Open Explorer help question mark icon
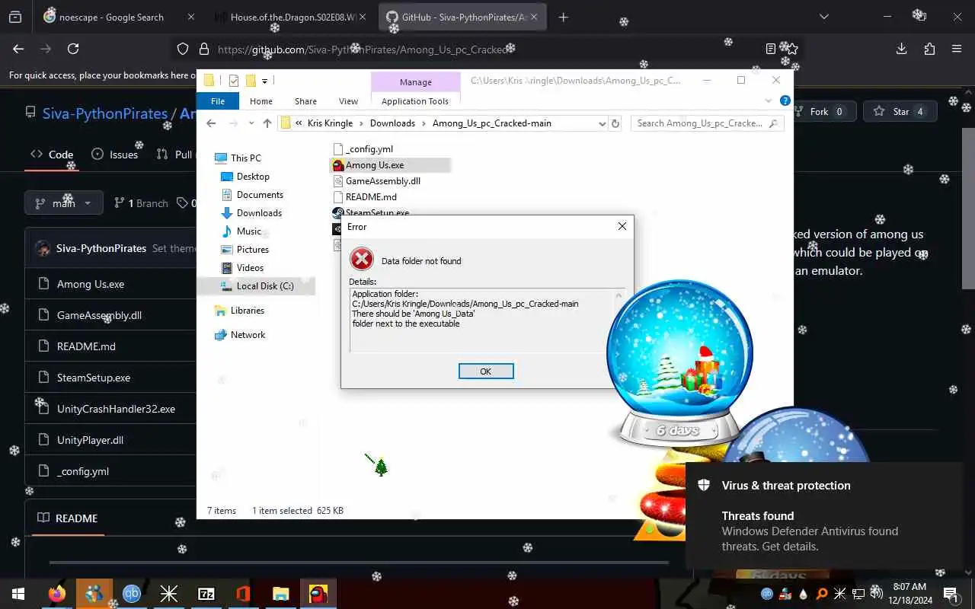 pyautogui.click(x=785, y=100)
